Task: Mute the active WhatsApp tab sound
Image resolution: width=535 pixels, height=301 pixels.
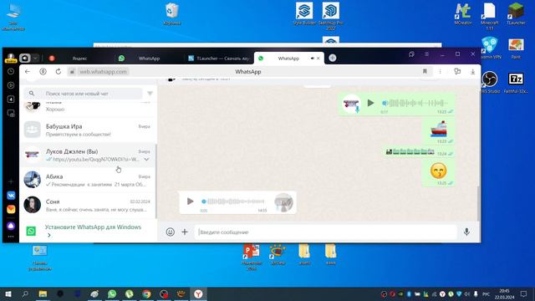Action: 312,59
